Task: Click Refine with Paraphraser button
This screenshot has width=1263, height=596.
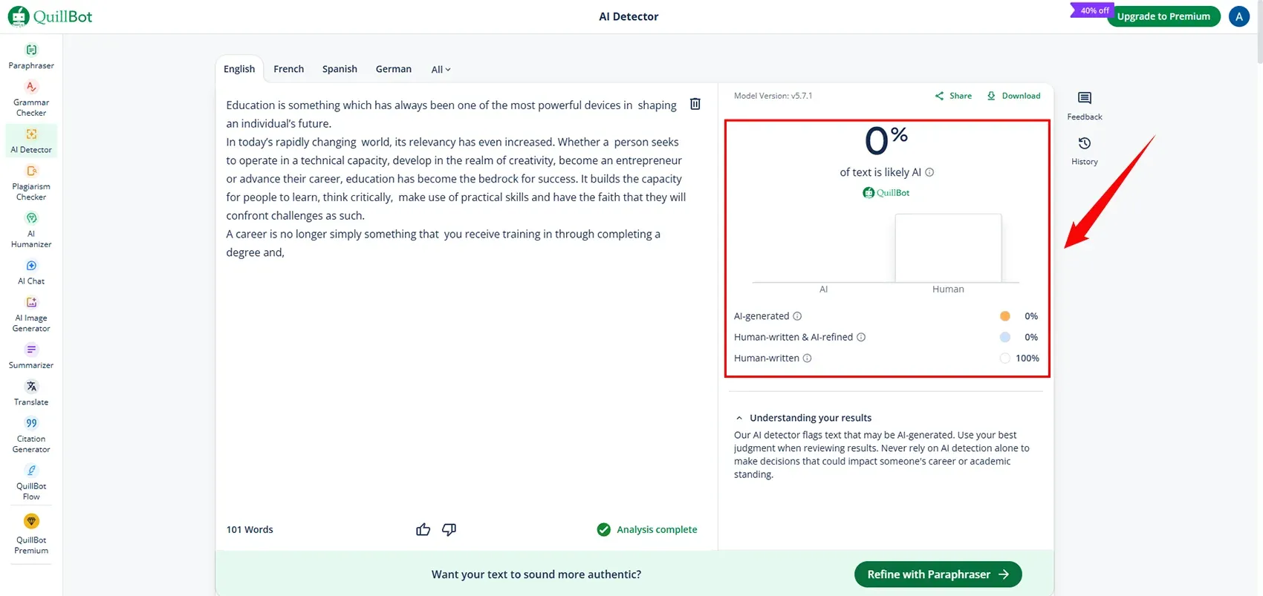Action: click(x=938, y=574)
